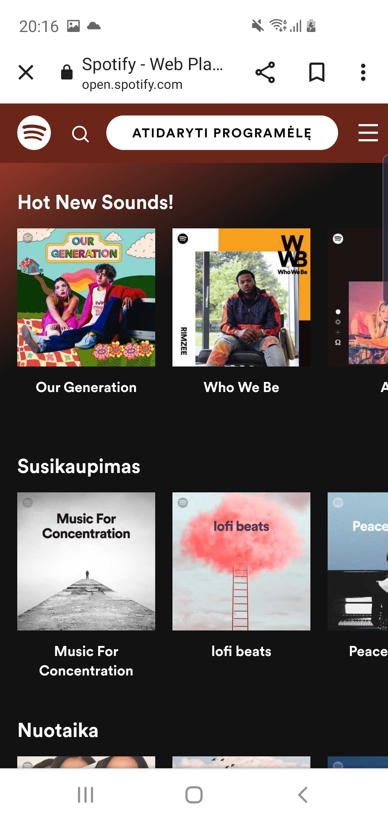Click the lofi beats title link
Screen dimensions: 388x820
click(x=241, y=651)
